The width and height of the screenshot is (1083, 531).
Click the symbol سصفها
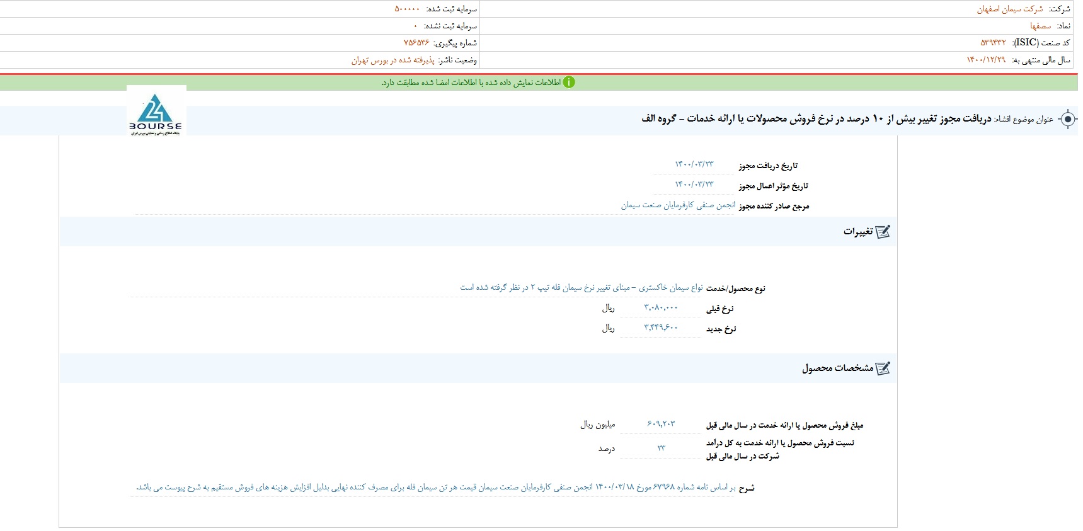coord(1040,26)
